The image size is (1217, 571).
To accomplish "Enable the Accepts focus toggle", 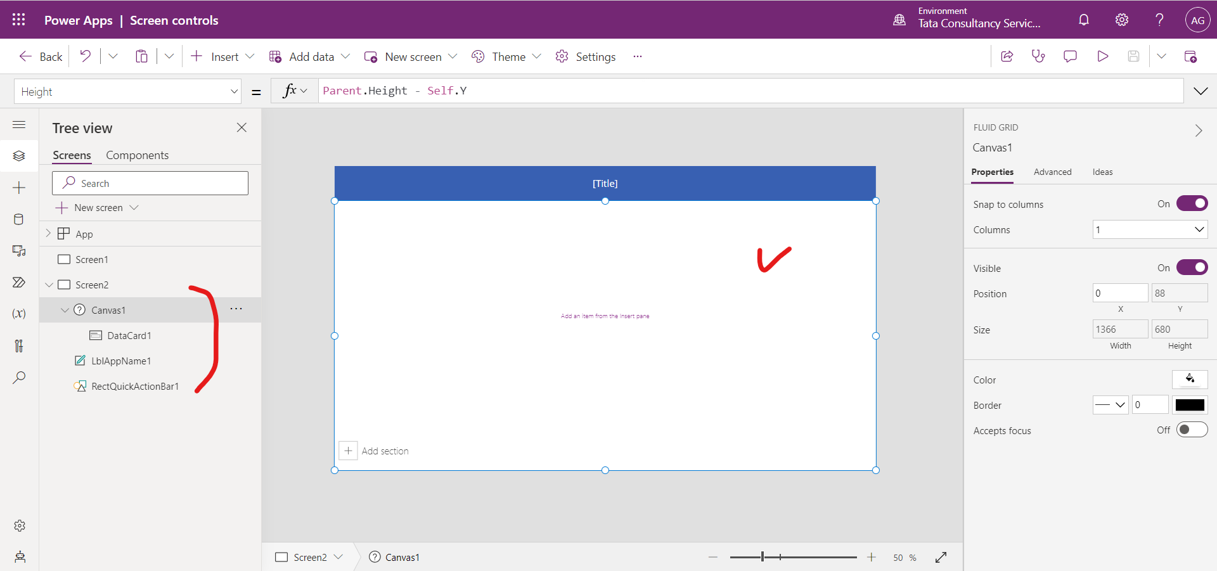I will [1192, 430].
